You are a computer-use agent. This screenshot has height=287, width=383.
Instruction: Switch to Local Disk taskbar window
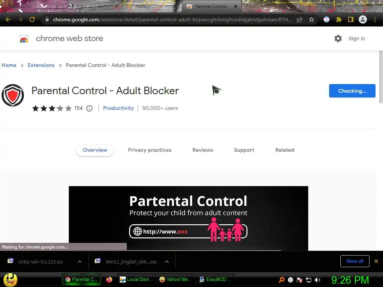[x=136, y=280]
